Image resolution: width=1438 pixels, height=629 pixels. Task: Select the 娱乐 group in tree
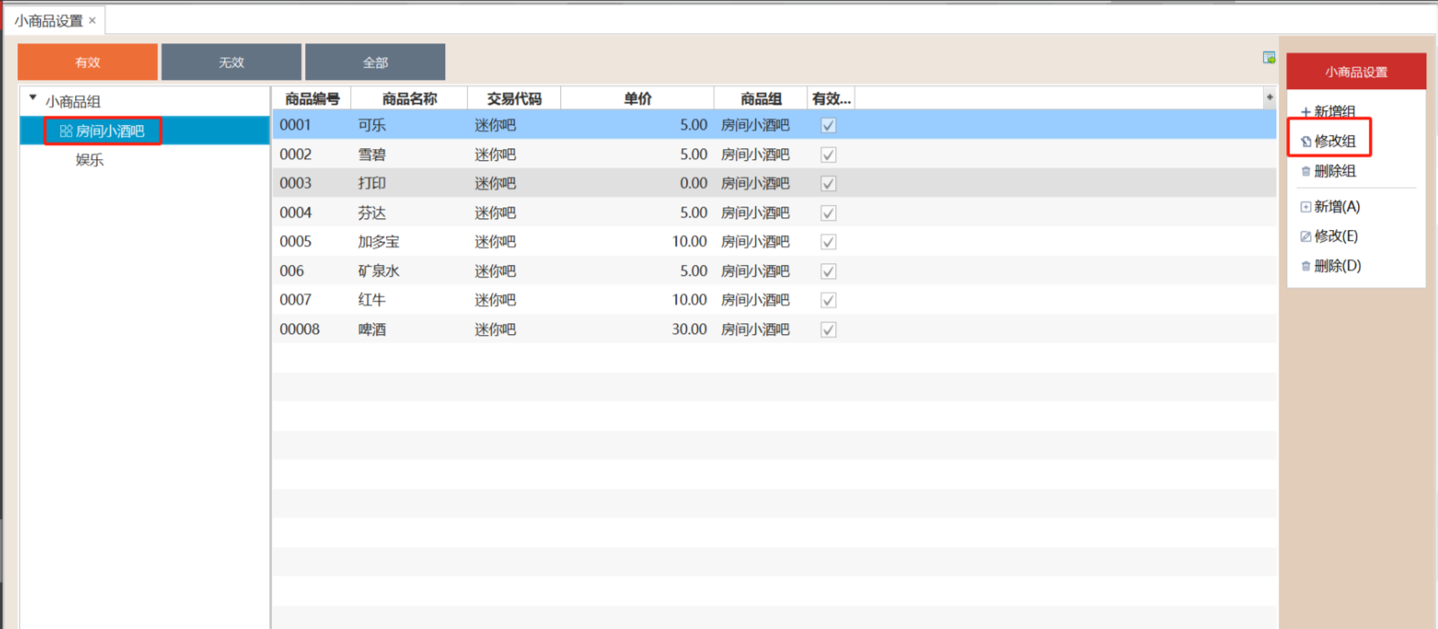(90, 160)
